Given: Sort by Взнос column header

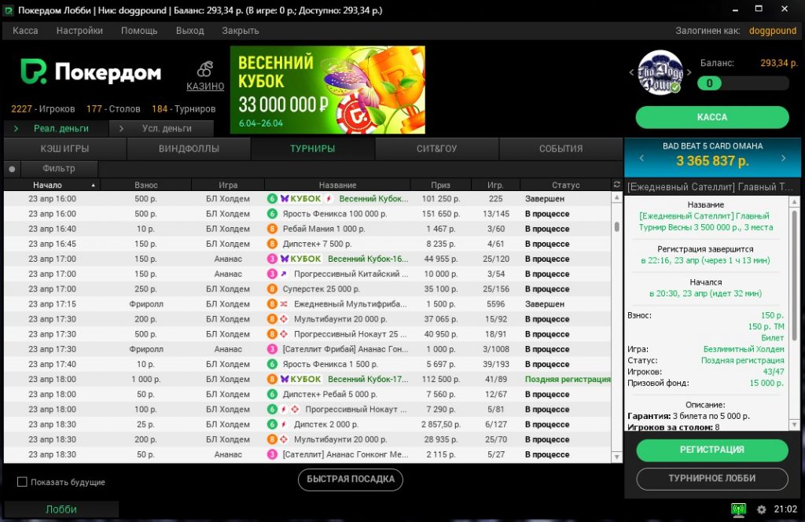Looking at the screenshot, I should [145, 185].
